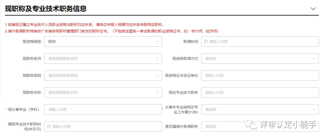Viewport: 327px width, 139px height.
Task: Focus the 现任专业技术职务 input field
Action: tap(260, 92)
